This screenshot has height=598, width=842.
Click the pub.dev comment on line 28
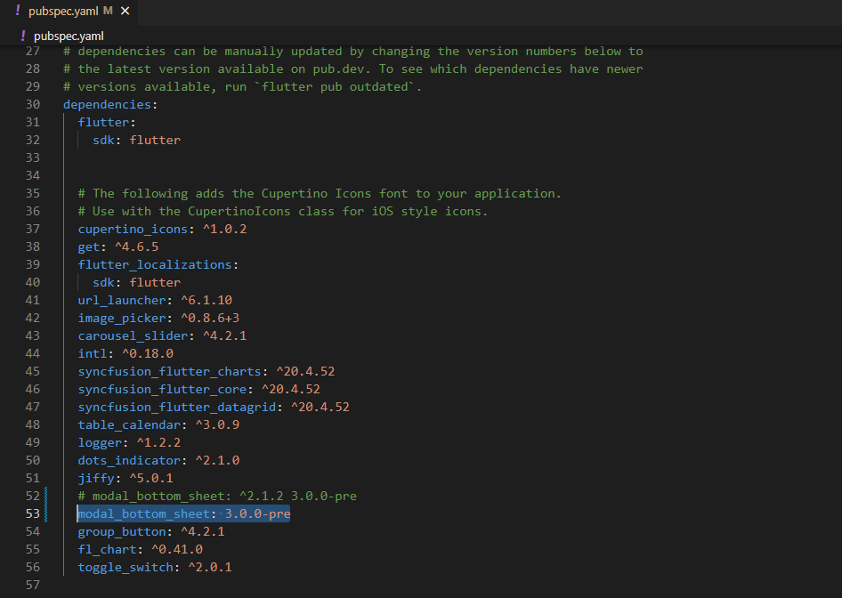352,69
